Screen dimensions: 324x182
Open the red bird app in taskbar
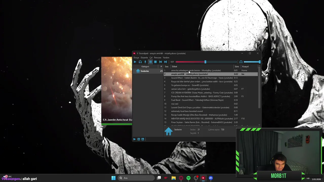(x=166, y=178)
